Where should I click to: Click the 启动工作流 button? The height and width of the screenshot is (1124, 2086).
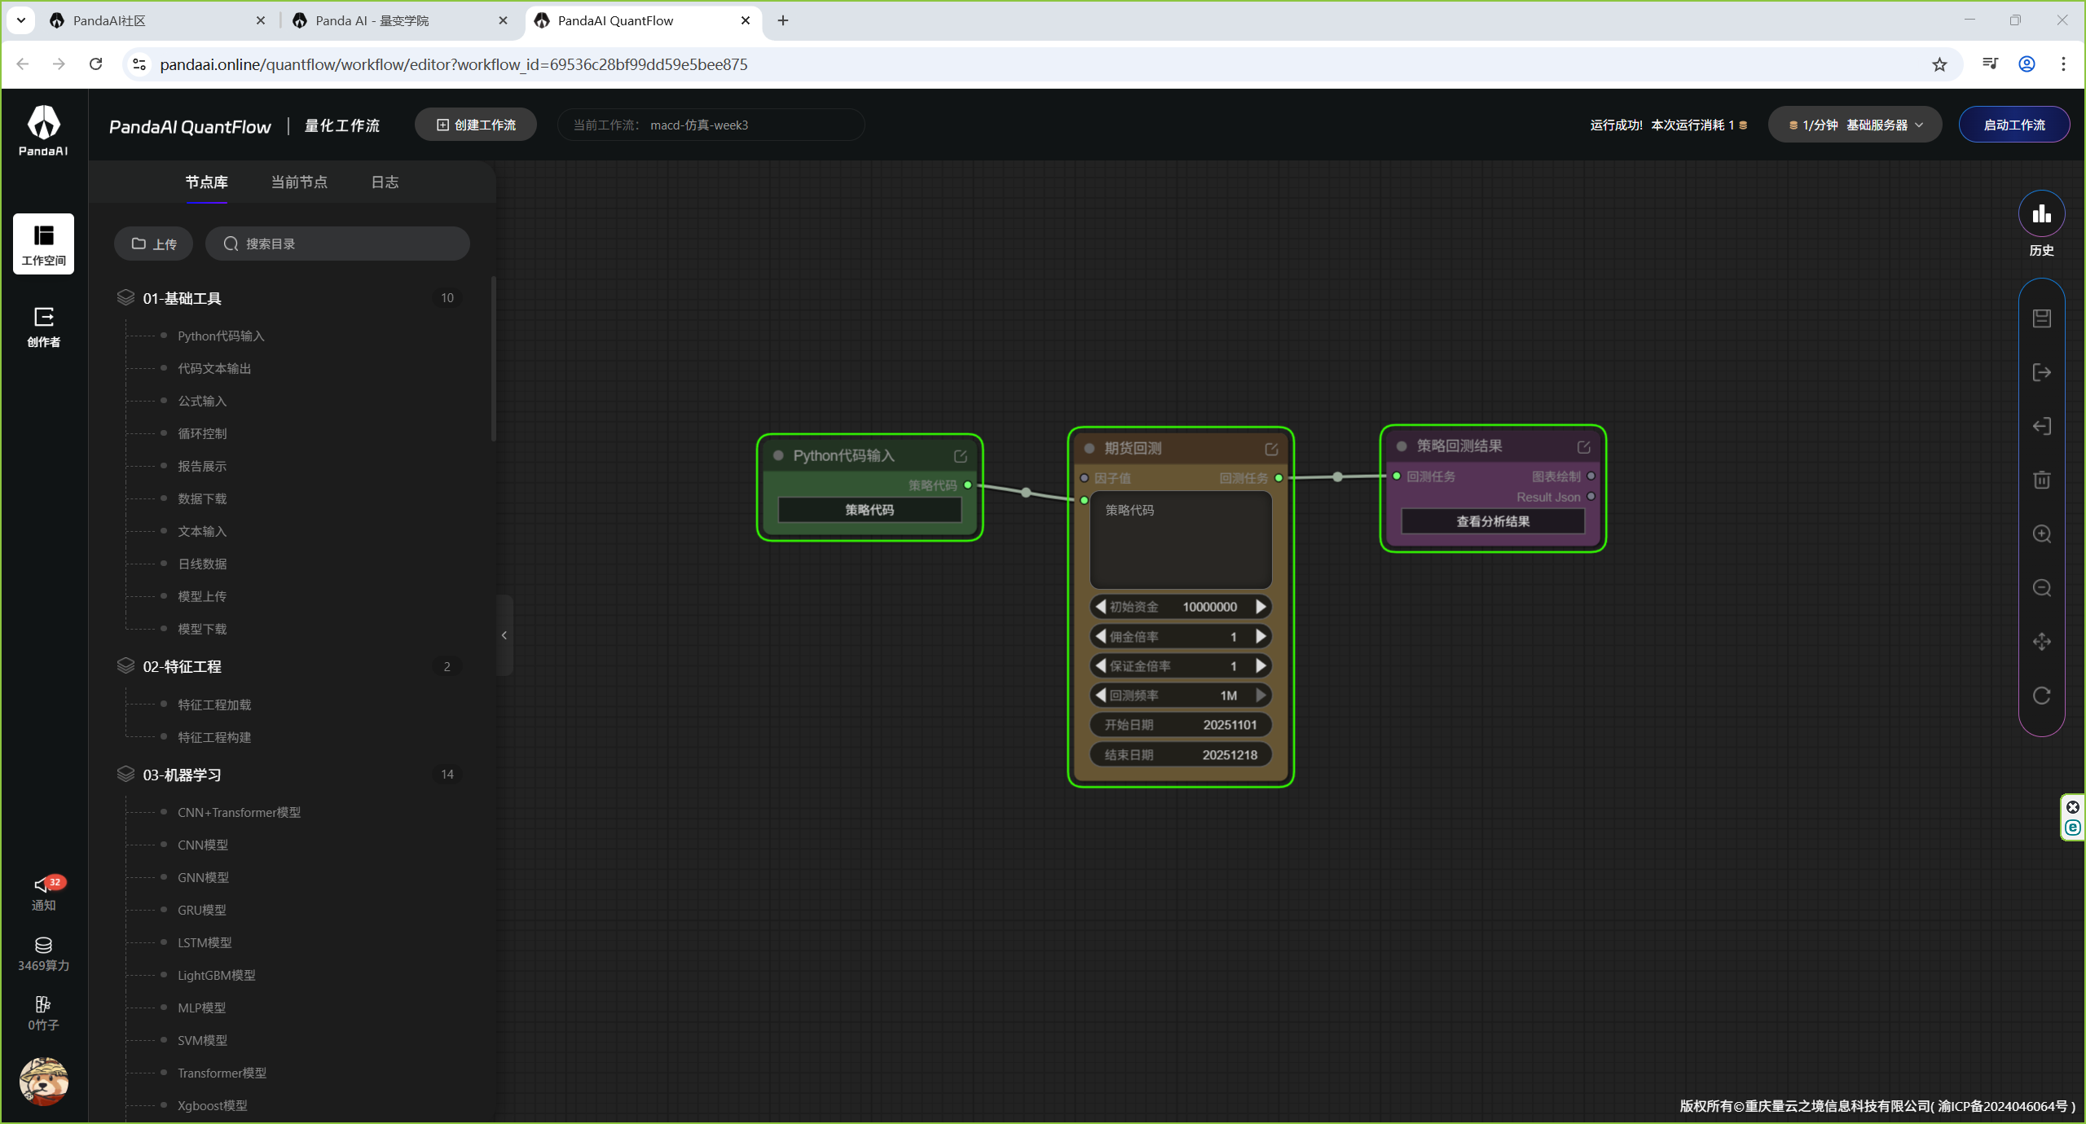[x=2013, y=125]
